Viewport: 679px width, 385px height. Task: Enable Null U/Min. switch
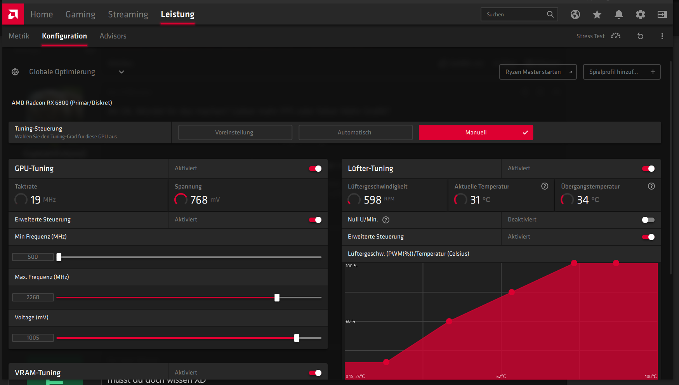pos(648,220)
